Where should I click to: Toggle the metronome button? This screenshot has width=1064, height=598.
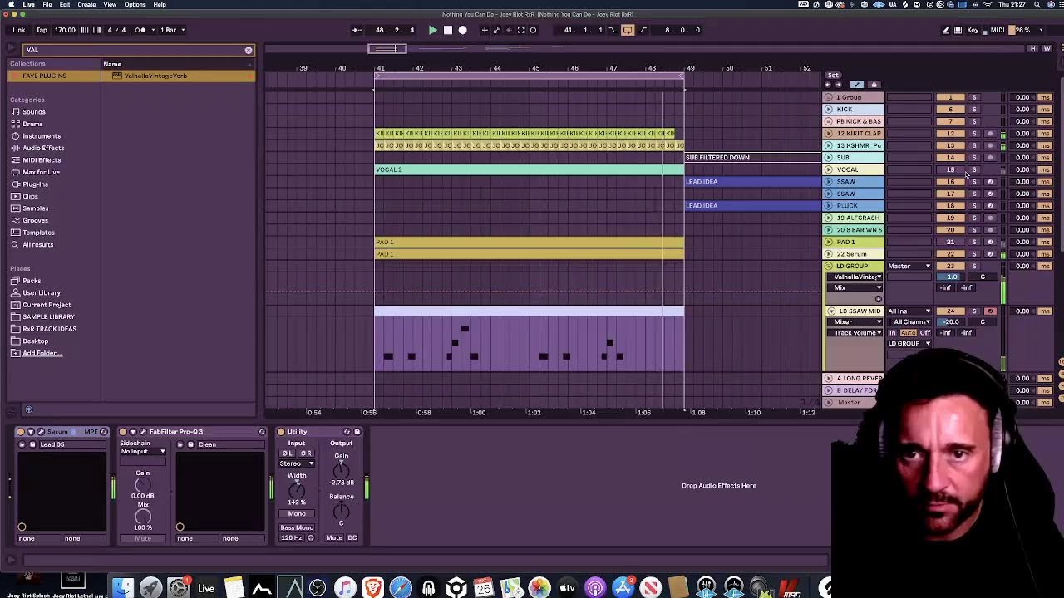click(x=141, y=30)
